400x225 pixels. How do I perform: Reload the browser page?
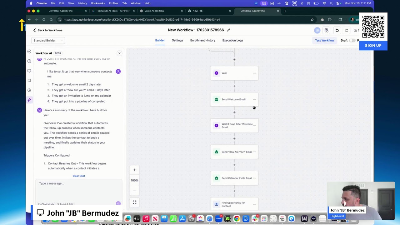tap(44, 19)
